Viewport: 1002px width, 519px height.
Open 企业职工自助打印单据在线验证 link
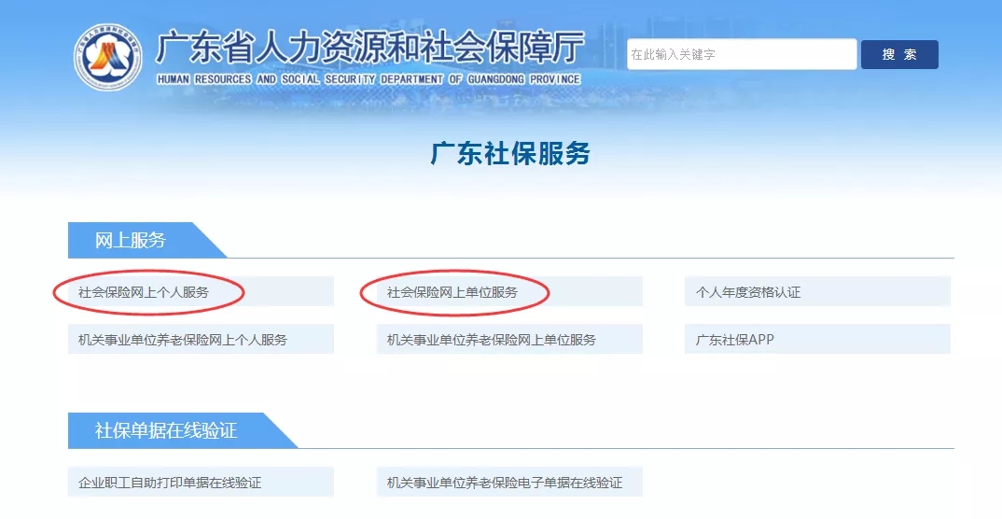170,483
